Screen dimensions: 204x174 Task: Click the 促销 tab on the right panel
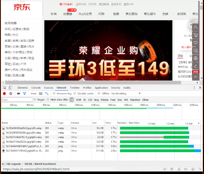180,56
